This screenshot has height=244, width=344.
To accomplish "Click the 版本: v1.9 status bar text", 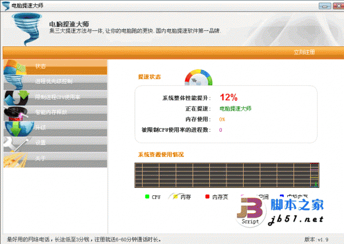I will (x=316, y=239).
